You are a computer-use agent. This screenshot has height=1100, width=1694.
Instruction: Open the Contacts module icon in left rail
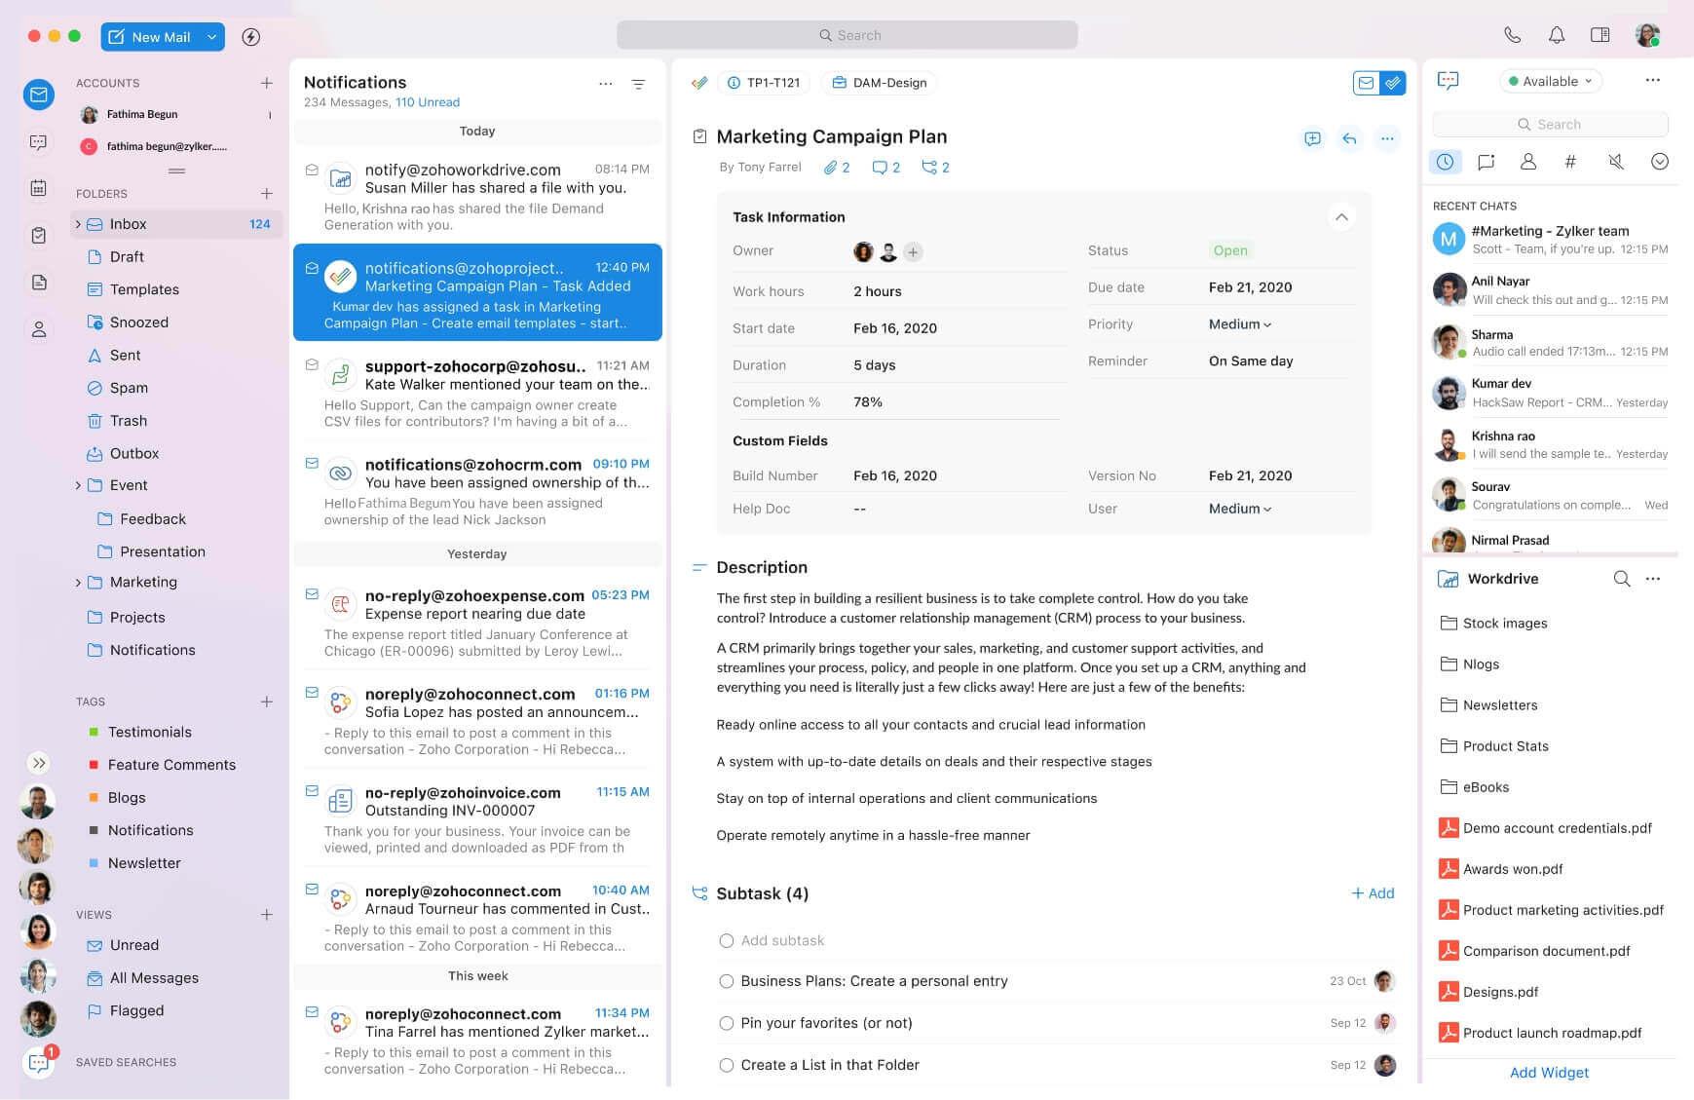(x=39, y=329)
